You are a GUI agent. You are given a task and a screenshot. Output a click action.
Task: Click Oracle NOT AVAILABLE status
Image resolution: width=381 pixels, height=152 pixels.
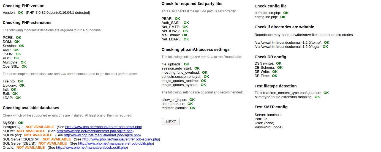pos(31,148)
